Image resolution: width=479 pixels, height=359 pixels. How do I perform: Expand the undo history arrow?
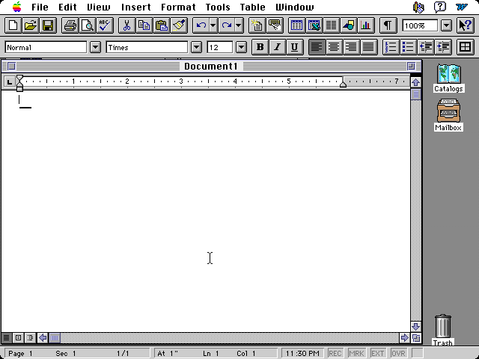[213, 25]
